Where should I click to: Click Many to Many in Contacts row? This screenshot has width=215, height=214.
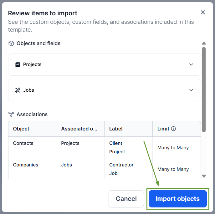click(x=173, y=148)
